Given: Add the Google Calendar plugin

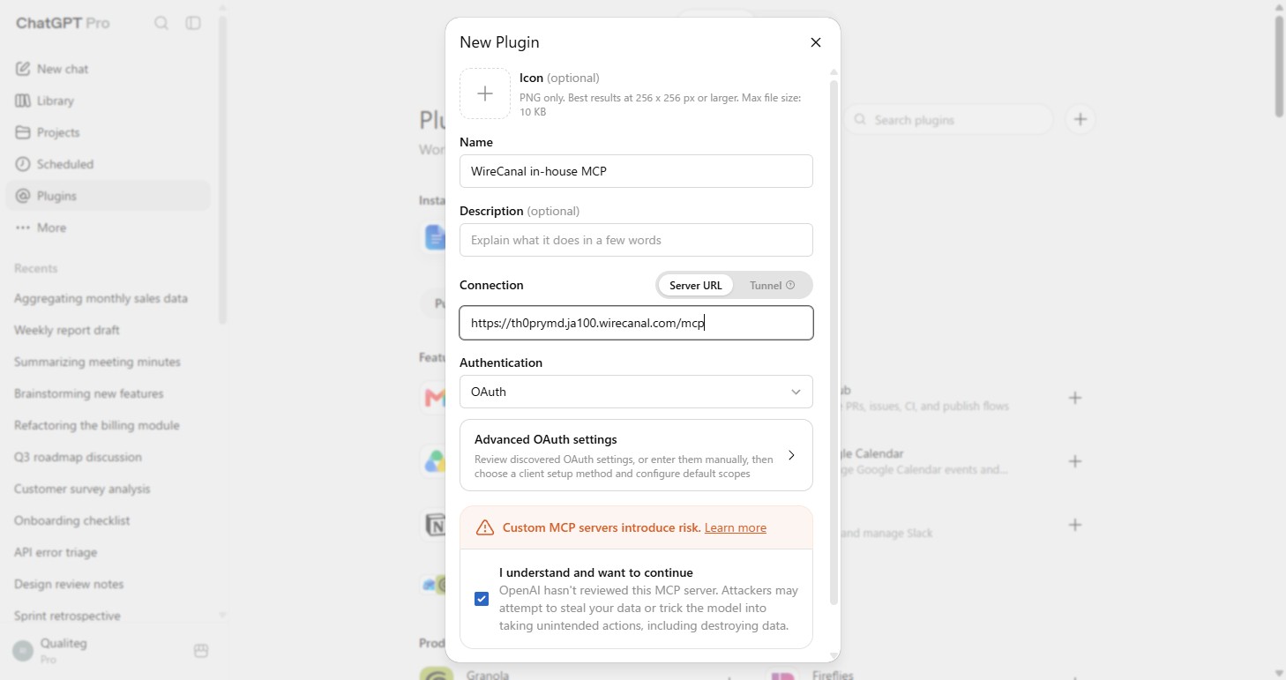Looking at the screenshot, I should pyautogui.click(x=1075, y=461).
